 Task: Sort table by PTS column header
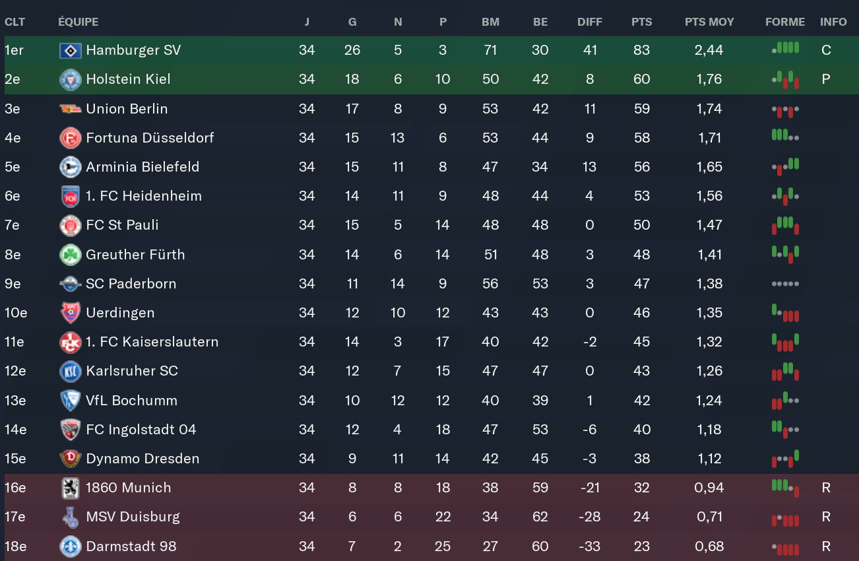[641, 22]
